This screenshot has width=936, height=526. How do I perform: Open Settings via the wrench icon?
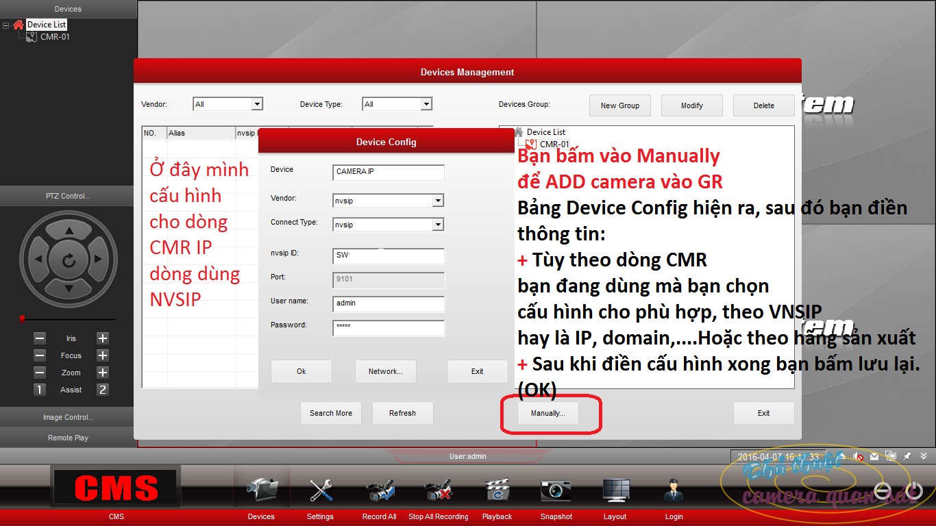[319, 490]
